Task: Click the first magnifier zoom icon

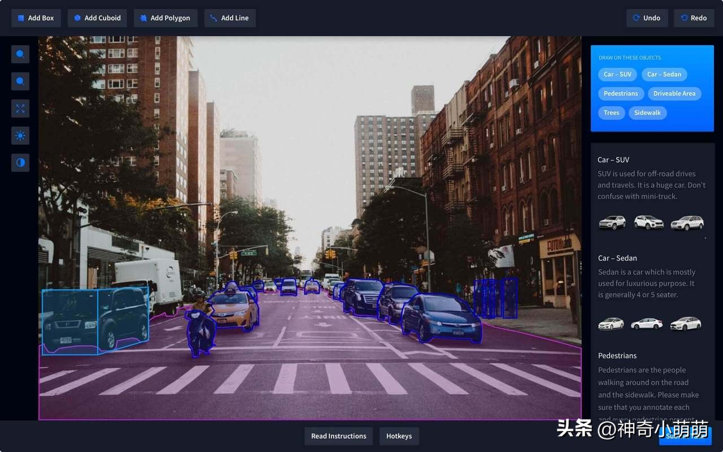Action: [x=20, y=54]
